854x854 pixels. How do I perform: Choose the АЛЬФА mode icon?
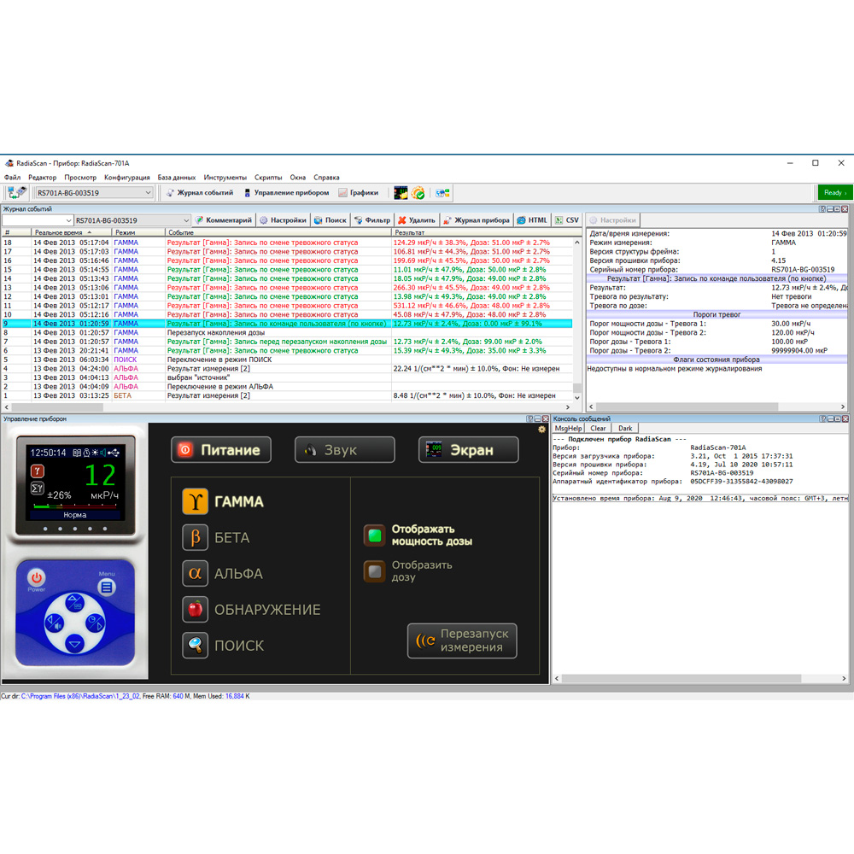(196, 574)
